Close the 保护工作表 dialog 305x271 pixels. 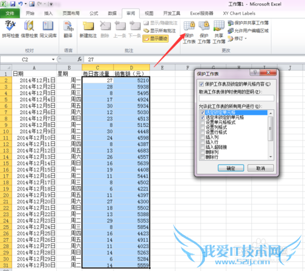pos(268,72)
